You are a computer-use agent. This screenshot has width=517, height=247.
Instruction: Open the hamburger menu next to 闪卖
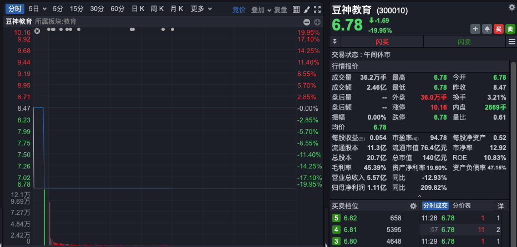(511, 42)
